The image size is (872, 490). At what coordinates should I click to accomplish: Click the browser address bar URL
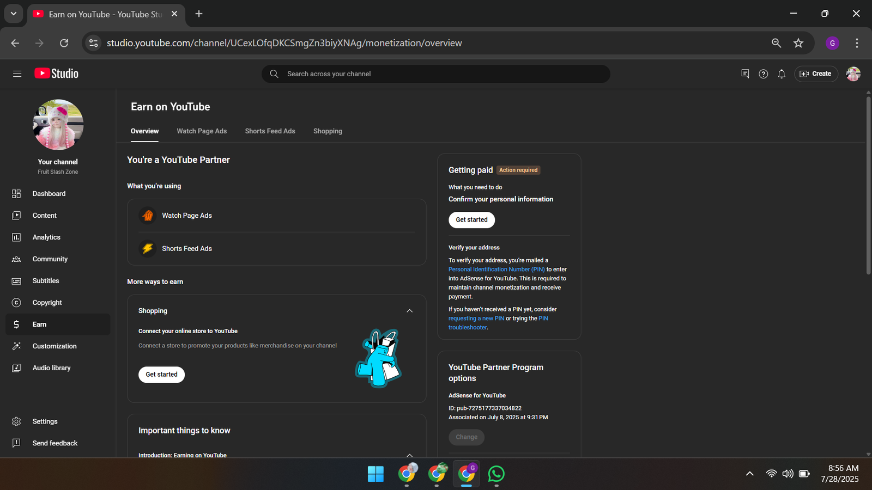coord(284,43)
